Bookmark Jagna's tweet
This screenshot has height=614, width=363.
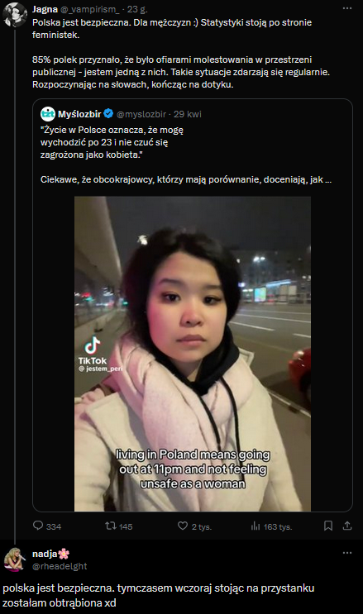coord(328,526)
